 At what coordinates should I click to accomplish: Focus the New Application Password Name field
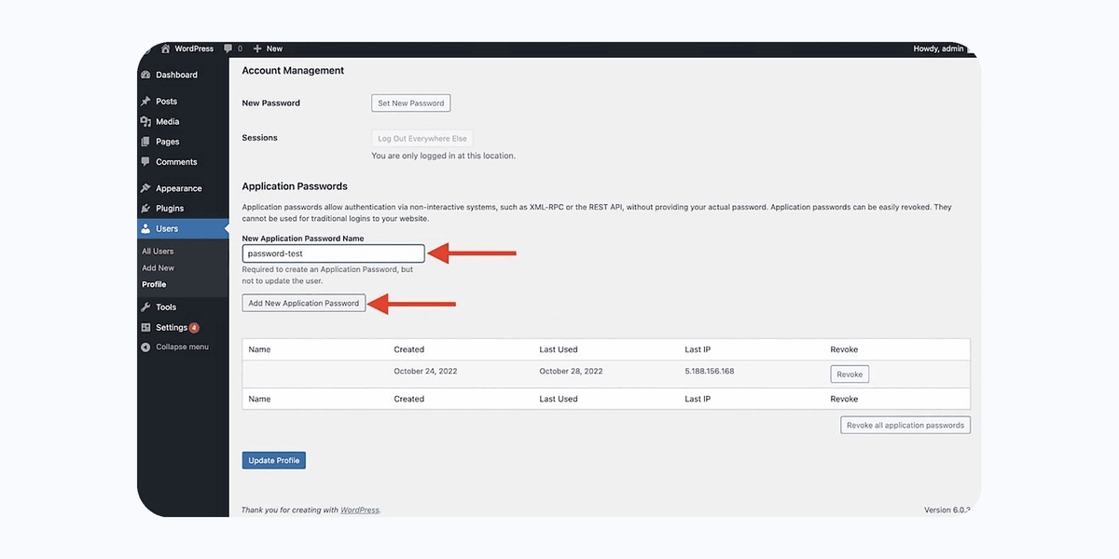click(334, 253)
